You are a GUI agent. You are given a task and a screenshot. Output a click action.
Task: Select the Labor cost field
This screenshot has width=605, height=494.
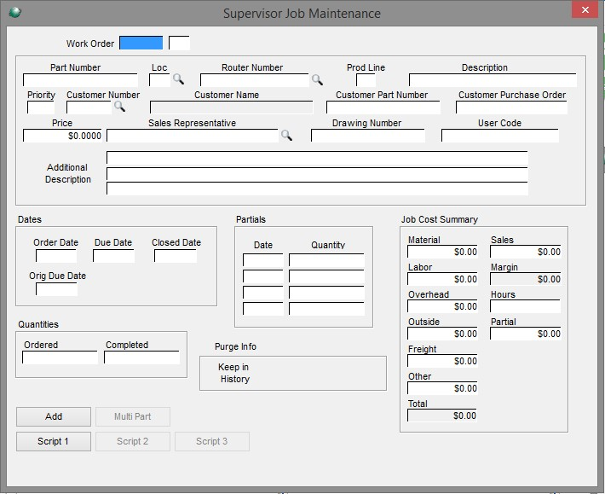click(442, 279)
